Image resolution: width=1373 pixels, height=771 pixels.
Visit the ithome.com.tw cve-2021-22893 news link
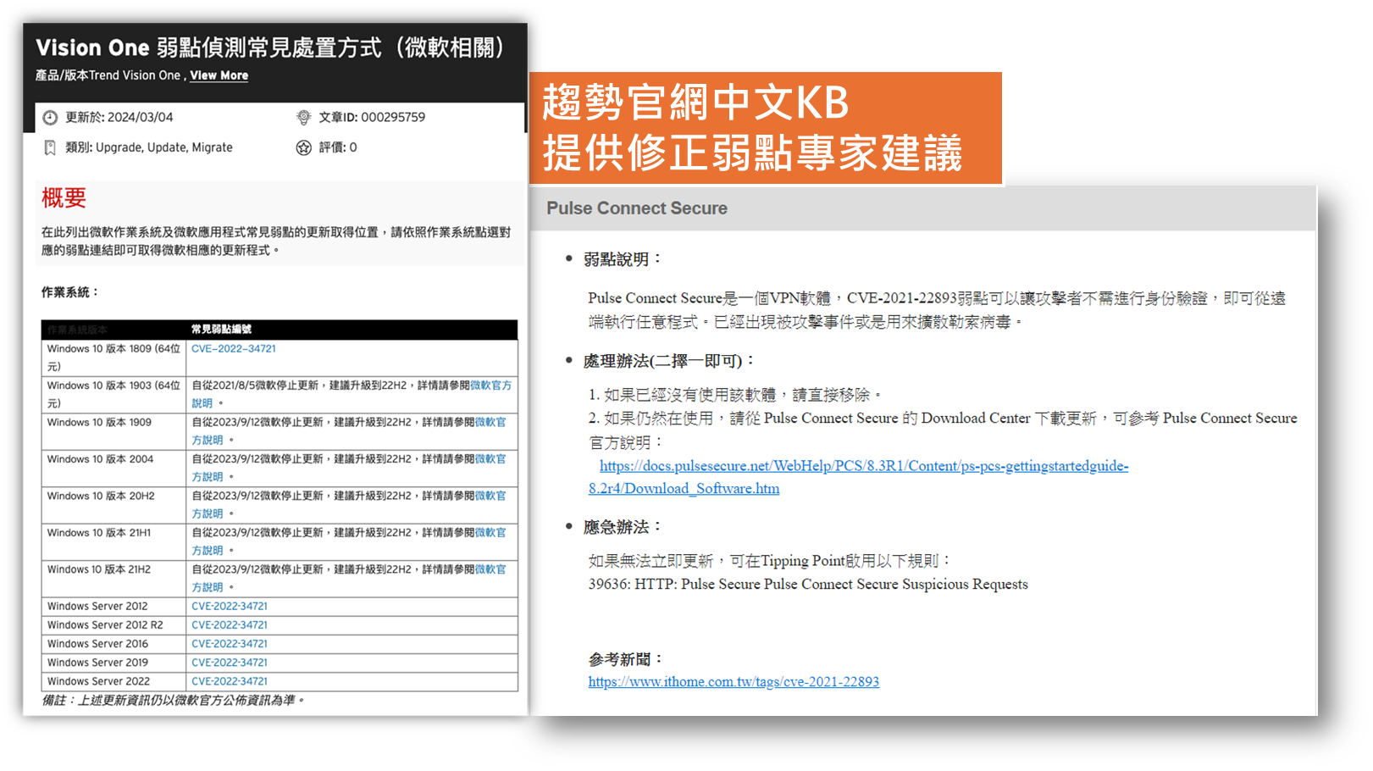point(734,682)
